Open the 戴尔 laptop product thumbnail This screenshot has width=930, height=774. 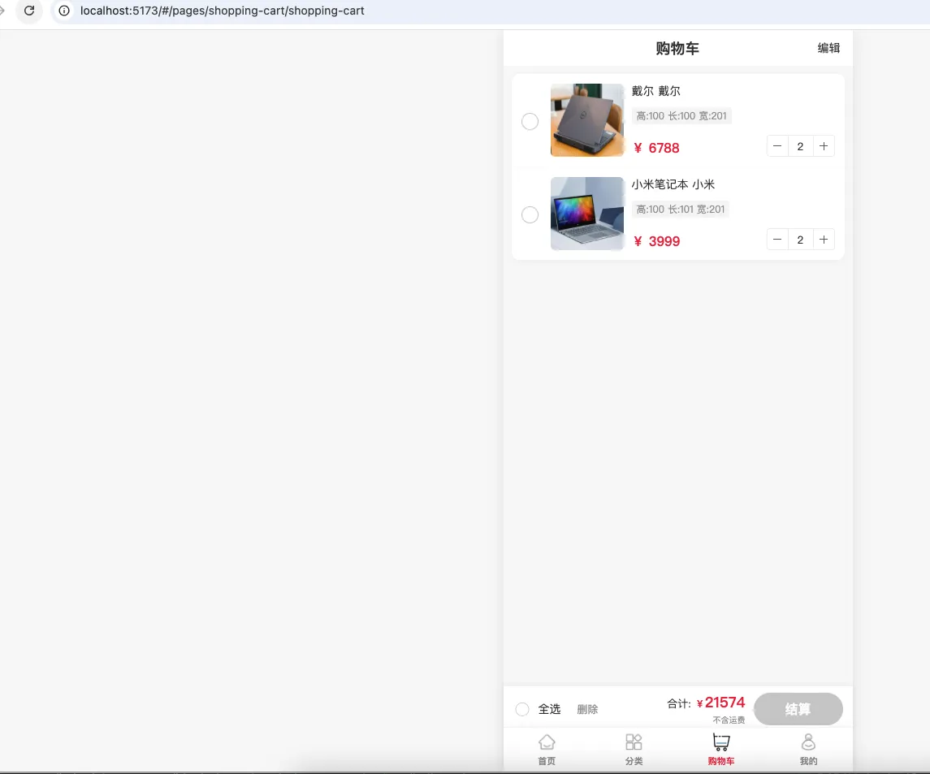tap(587, 120)
